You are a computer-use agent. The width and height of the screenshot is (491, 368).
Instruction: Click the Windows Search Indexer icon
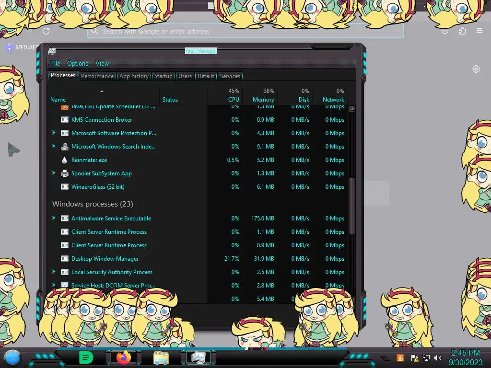click(65, 147)
